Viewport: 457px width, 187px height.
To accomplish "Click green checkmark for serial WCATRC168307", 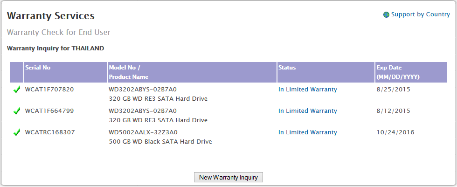I will [x=17, y=132].
